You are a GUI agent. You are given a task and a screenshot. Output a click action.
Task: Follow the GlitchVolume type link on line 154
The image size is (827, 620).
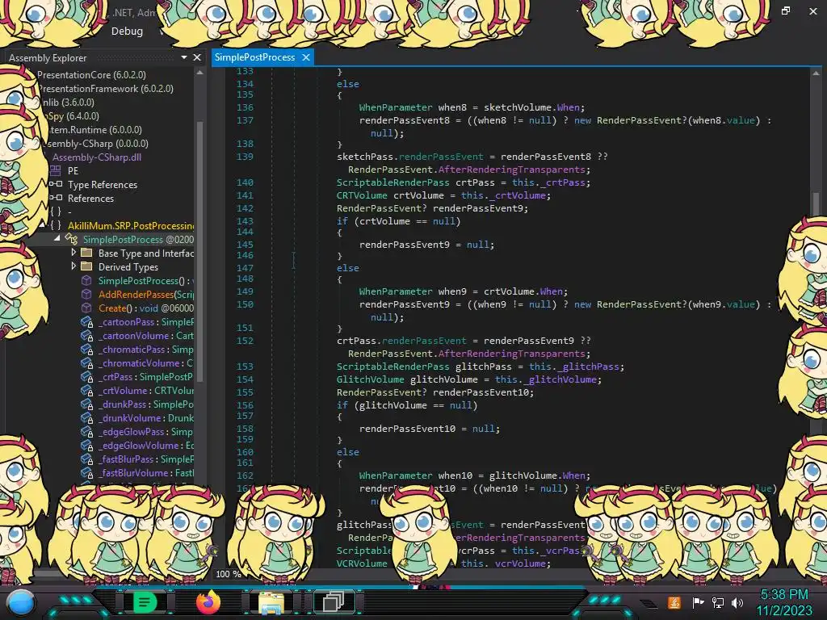pos(370,379)
